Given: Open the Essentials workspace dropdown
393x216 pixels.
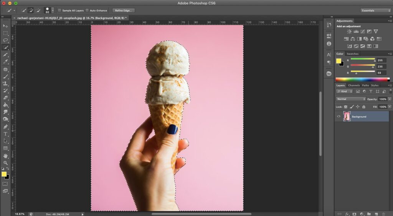Looking at the screenshot, I should pos(376,10).
